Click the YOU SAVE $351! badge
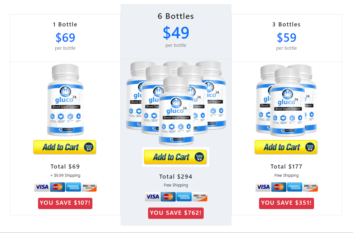This screenshot has width=353, height=233. coord(286,203)
